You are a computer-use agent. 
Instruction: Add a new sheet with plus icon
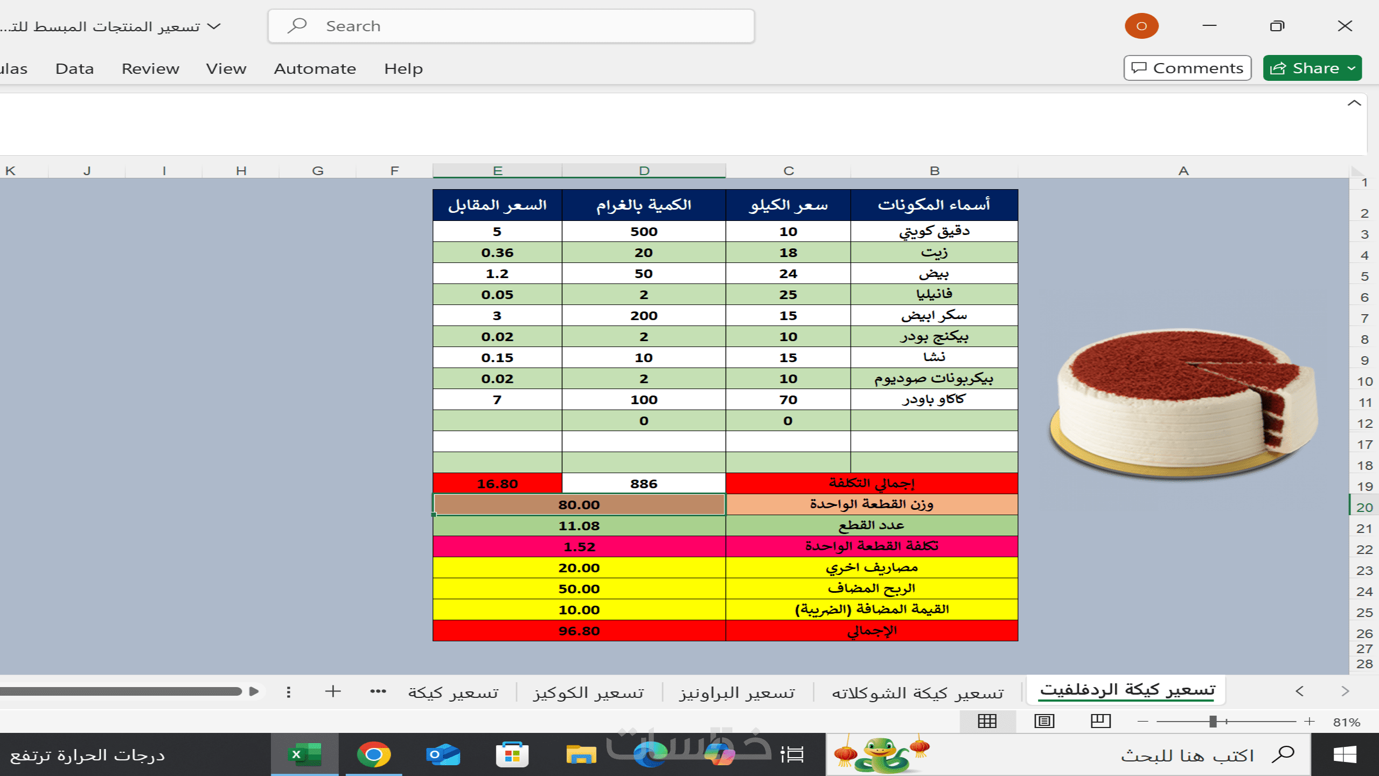[333, 691]
